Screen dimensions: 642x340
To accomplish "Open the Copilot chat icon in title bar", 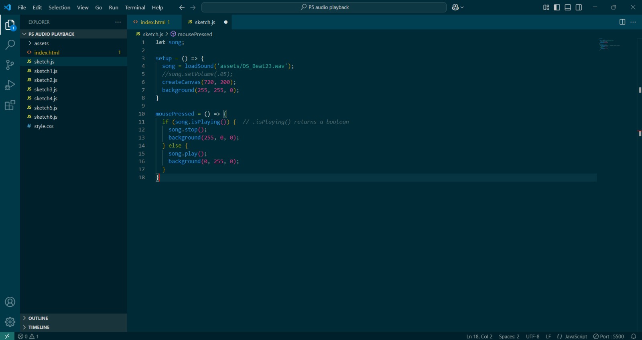I will tap(455, 7).
